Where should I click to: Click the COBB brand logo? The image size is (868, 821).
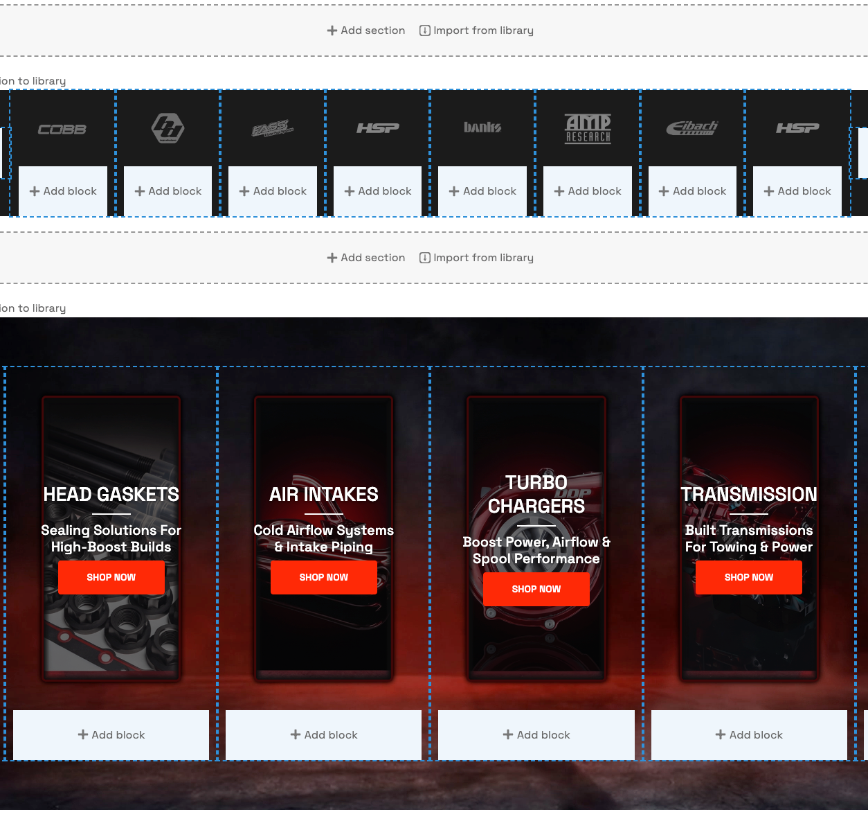tap(62, 130)
